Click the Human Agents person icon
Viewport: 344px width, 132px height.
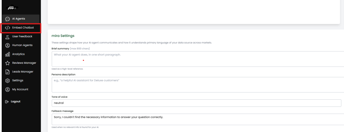click(7, 45)
